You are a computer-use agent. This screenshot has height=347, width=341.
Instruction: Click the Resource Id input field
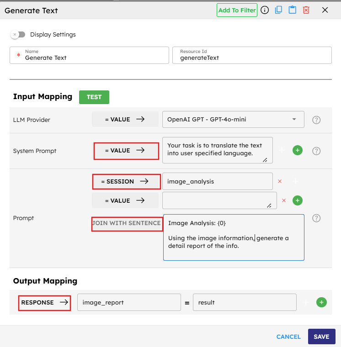point(252,58)
